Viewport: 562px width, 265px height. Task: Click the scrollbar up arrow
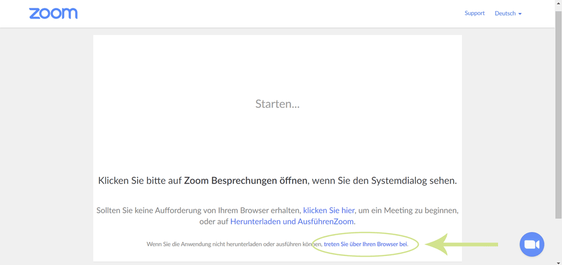[x=558, y=3]
